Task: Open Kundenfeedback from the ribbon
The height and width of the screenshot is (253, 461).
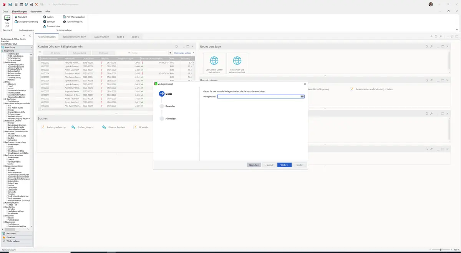Action: tap(72, 21)
